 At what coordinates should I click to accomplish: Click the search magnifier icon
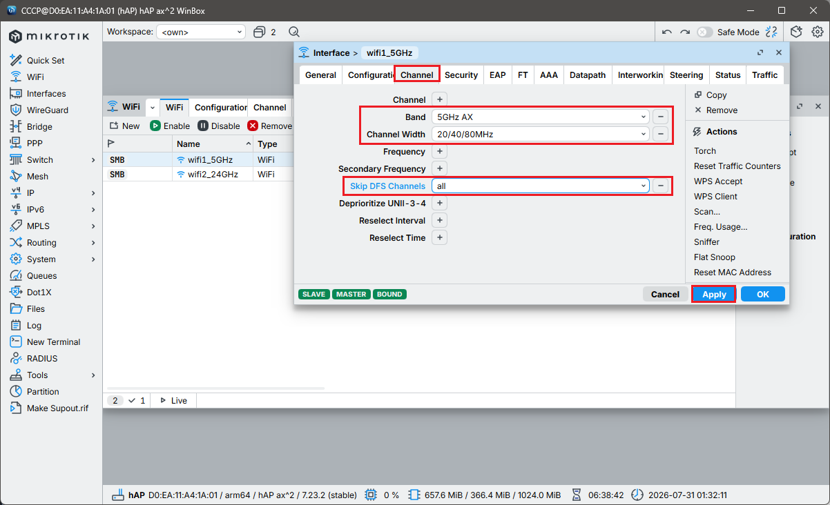pyautogui.click(x=294, y=32)
